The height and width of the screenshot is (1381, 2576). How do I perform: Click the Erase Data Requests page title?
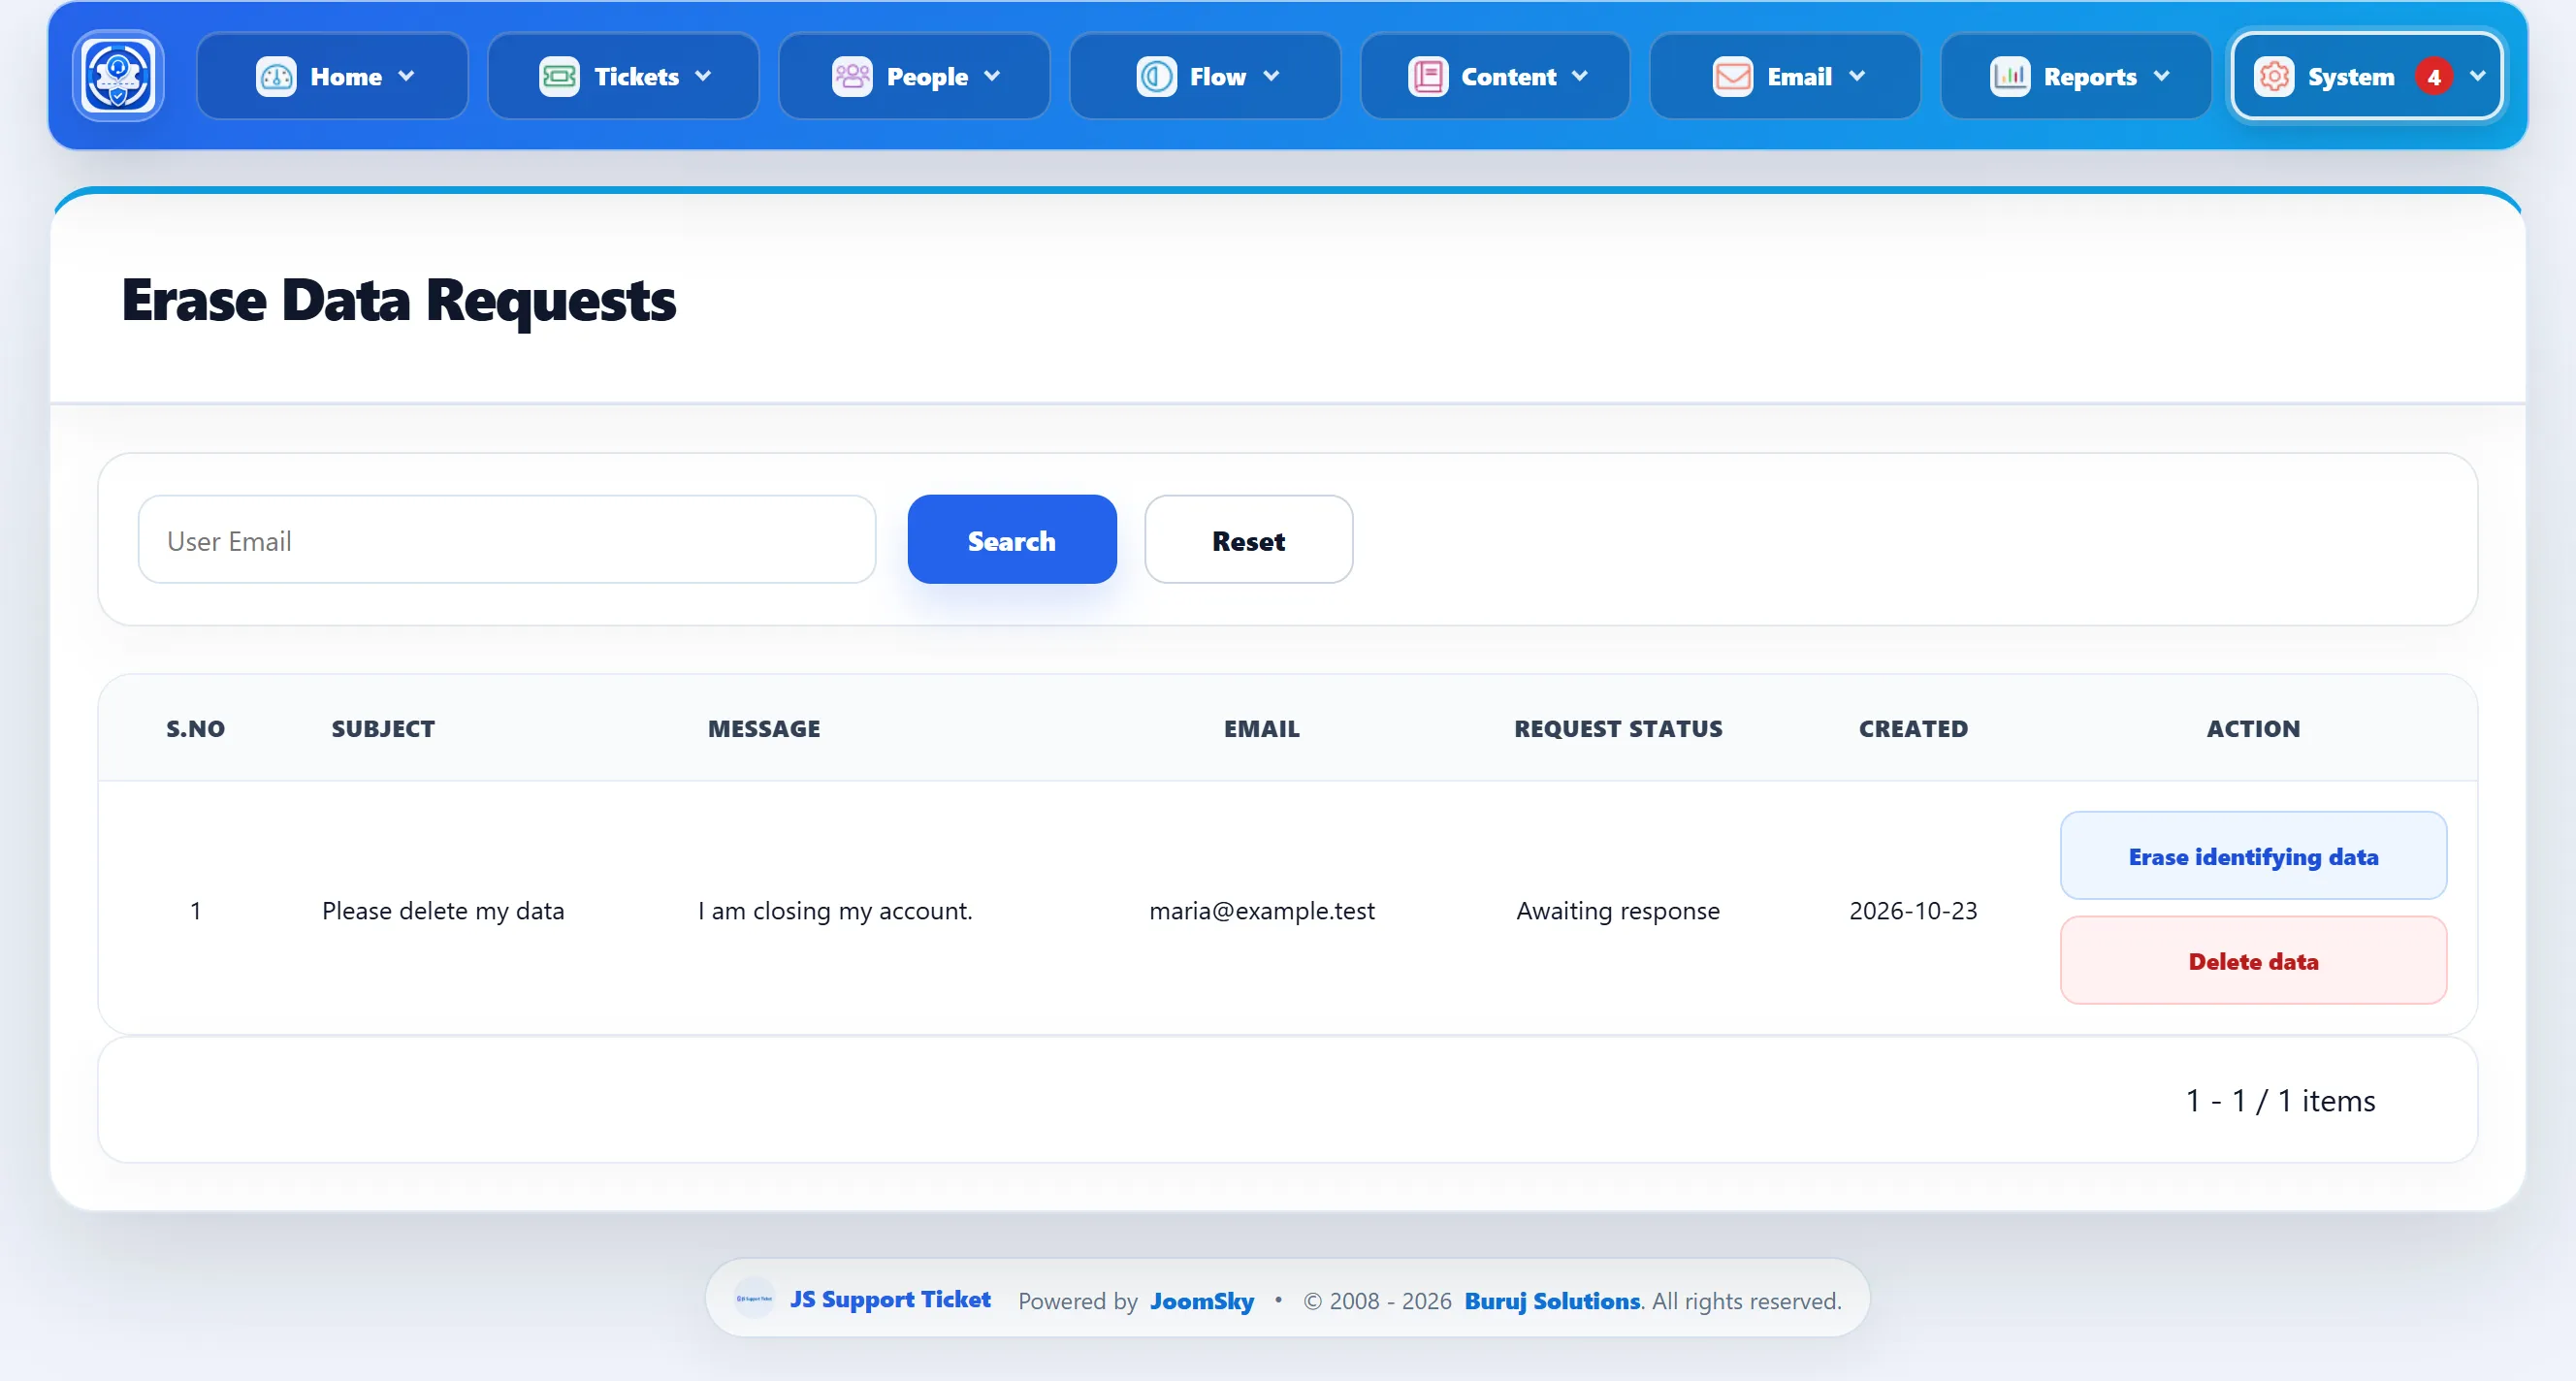[398, 300]
